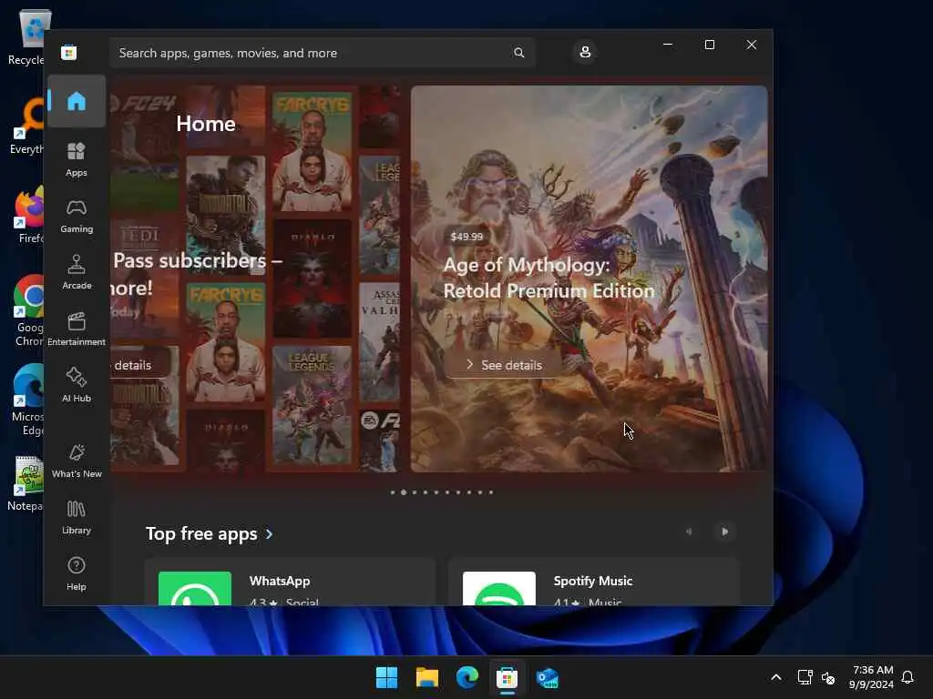Select the second carousel page dot
This screenshot has width=933, height=699.
[x=404, y=492]
